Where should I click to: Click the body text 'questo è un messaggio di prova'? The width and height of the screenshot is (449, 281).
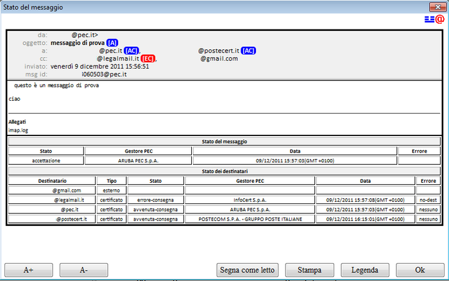tap(56, 85)
